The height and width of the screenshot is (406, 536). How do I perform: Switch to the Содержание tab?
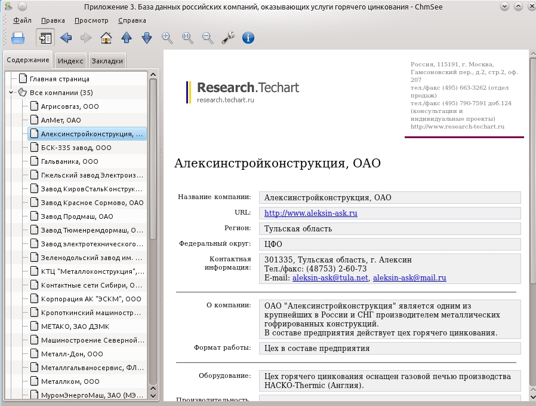tap(28, 60)
